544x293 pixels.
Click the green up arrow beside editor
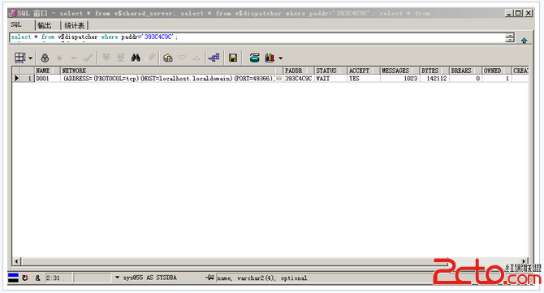(525, 41)
